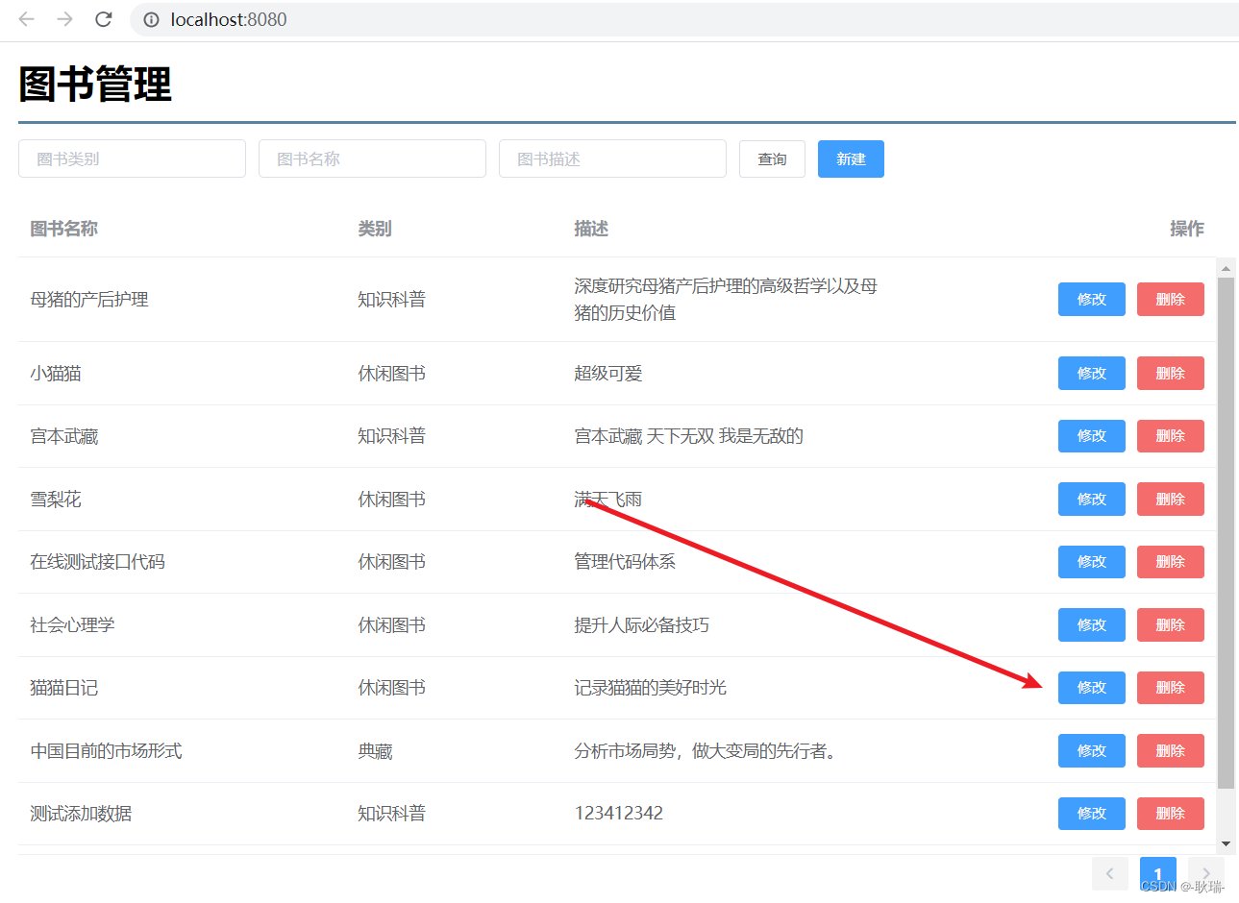Go back using browser back arrow
The height and width of the screenshot is (903, 1239).
tap(26, 19)
